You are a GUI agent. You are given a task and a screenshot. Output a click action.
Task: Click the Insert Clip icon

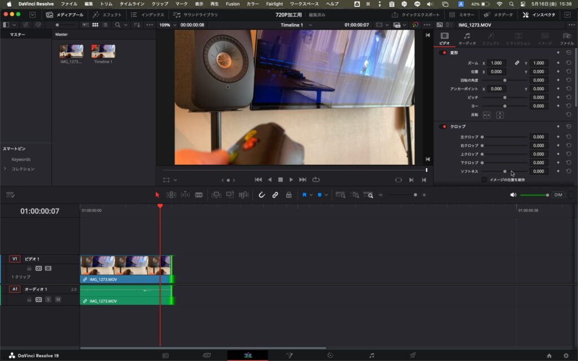(216, 195)
